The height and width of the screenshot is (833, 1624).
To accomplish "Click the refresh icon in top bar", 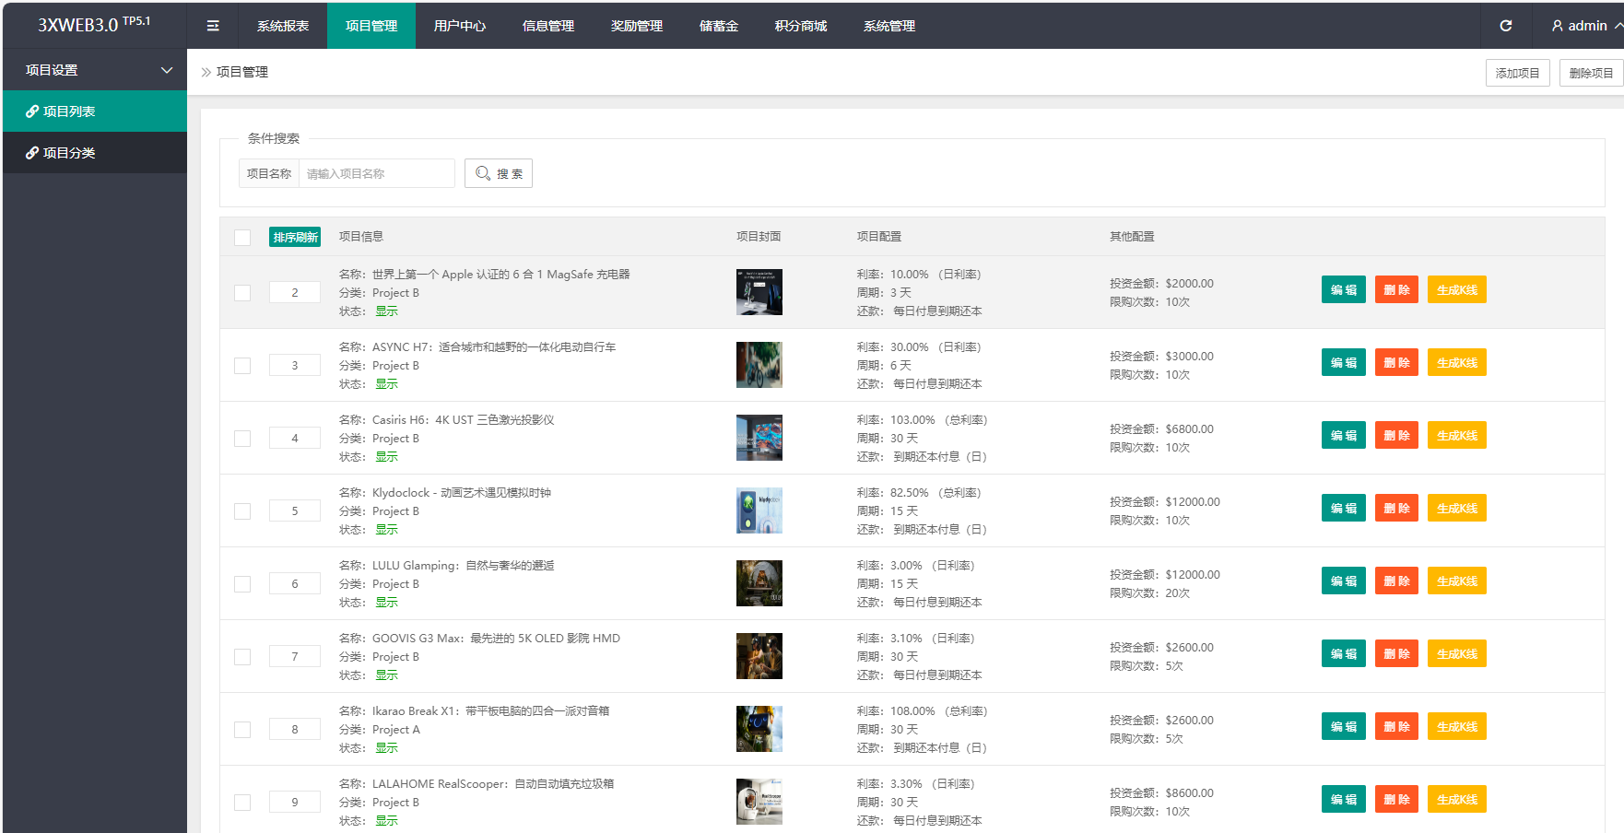I will [1506, 26].
